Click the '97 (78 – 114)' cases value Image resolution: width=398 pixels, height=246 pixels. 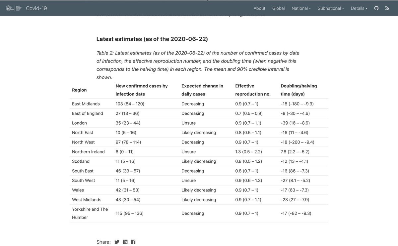point(128,142)
